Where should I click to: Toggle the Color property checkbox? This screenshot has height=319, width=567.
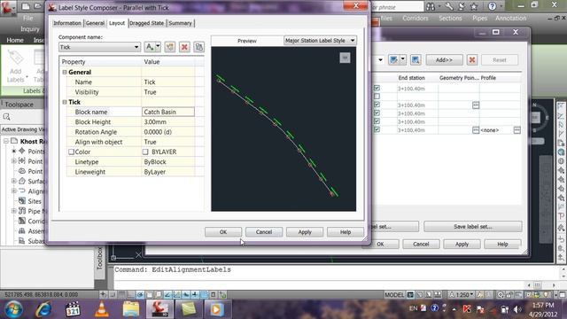pos(71,152)
